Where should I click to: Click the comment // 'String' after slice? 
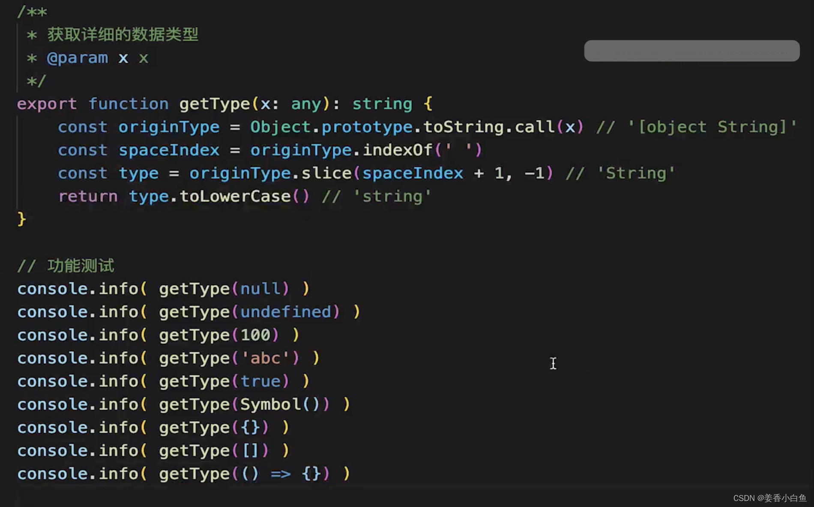tap(620, 173)
